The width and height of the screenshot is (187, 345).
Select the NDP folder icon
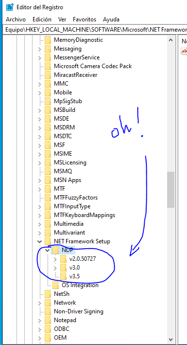[55, 250]
